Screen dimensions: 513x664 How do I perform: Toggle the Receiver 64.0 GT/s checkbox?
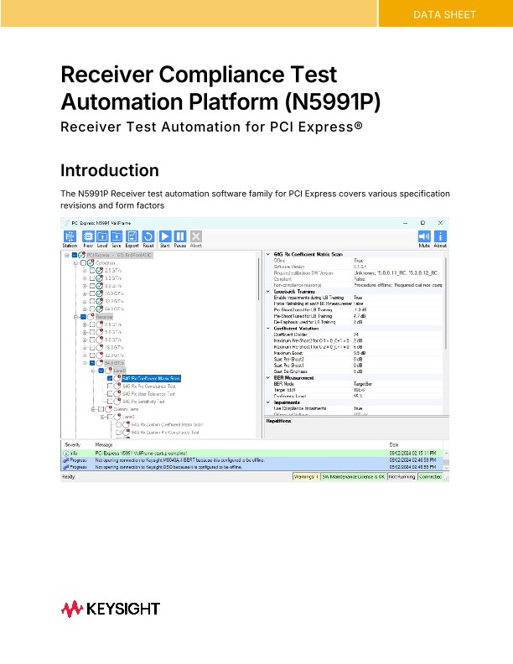pos(92,363)
